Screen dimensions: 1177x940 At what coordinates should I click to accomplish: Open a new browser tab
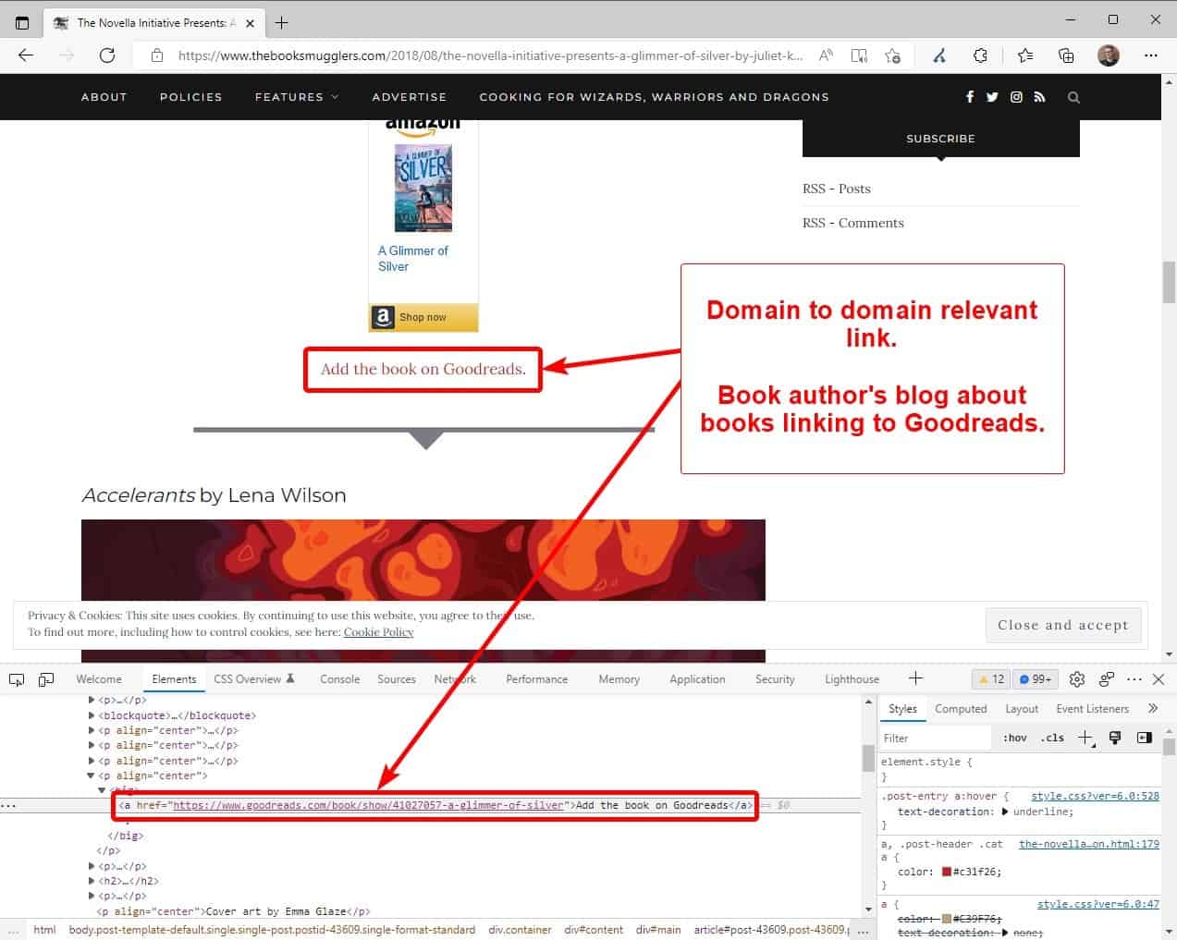282,22
